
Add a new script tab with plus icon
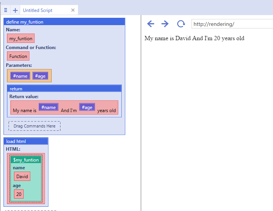pyautogui.click(x=15, y=10)
